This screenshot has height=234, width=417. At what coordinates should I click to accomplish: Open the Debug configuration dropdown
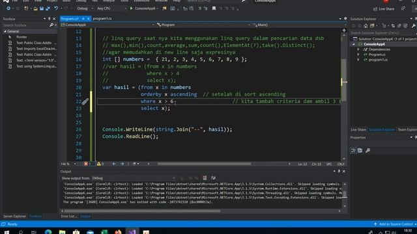[85, 8]
